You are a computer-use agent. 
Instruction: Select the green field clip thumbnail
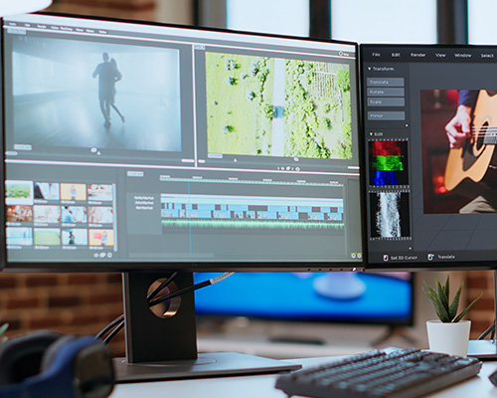[x=47, y=237]
